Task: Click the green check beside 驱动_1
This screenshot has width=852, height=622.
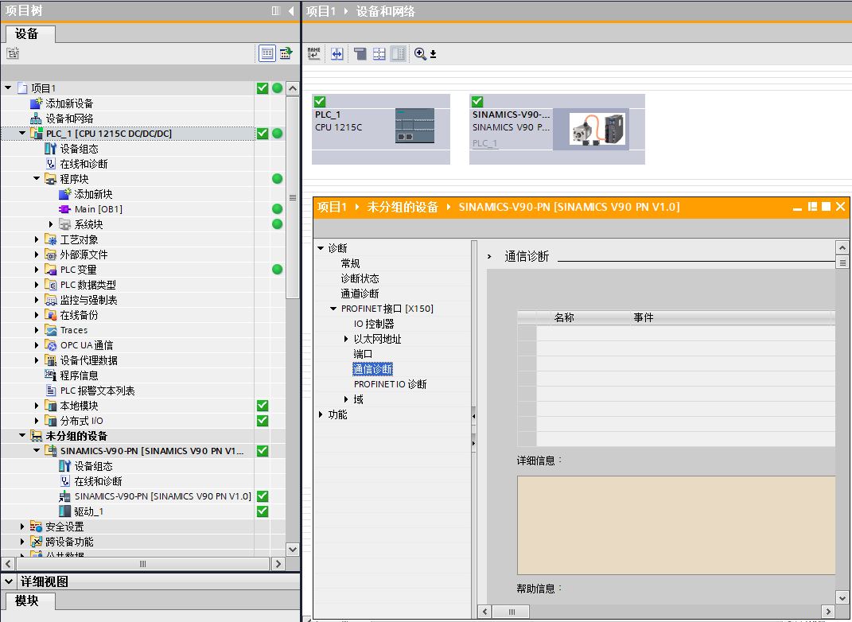Action: pyautogui.click(x=263, y=511)
